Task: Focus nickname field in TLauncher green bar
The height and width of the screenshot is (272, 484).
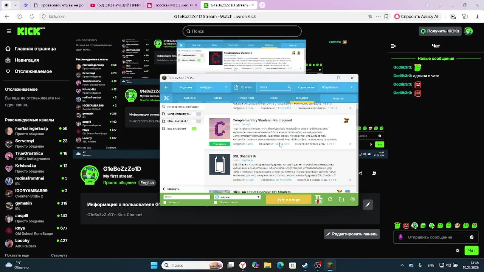Action: (186, 197)
